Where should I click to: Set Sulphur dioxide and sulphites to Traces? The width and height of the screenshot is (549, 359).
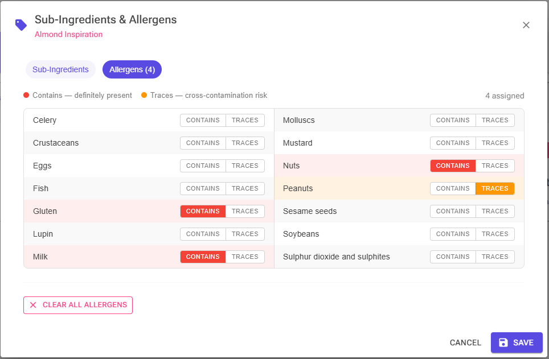click(495, 257)
